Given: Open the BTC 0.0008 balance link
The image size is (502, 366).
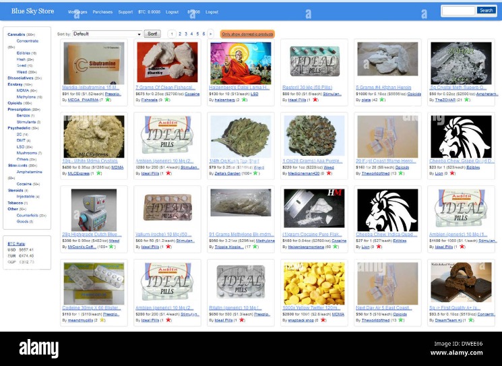Looking at the screenshot, I should [x=149, y=12].
